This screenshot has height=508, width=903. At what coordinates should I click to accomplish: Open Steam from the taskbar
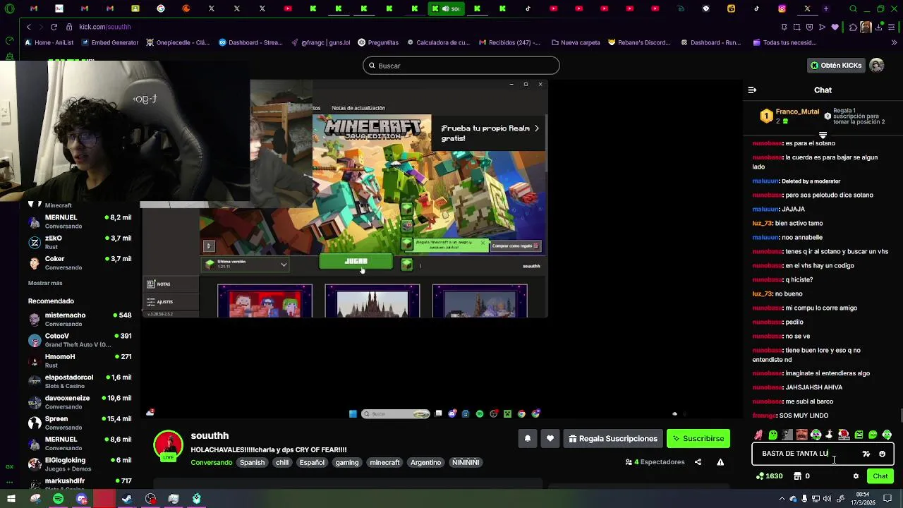click(127, 499)
